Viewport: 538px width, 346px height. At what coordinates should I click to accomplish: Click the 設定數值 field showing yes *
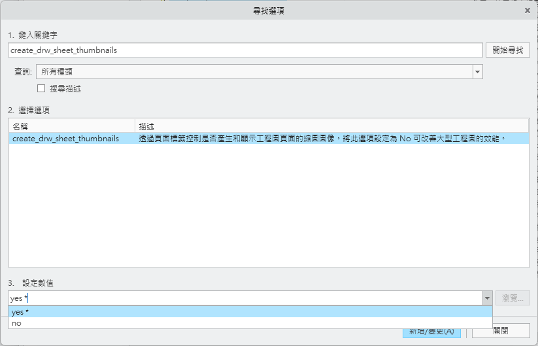coord(245,298)
